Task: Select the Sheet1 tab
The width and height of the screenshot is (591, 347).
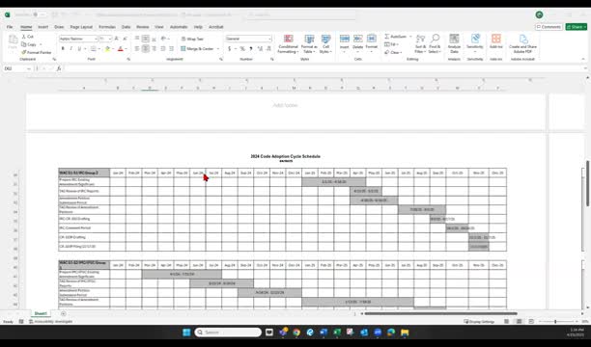Action: (x=41, y=313)
